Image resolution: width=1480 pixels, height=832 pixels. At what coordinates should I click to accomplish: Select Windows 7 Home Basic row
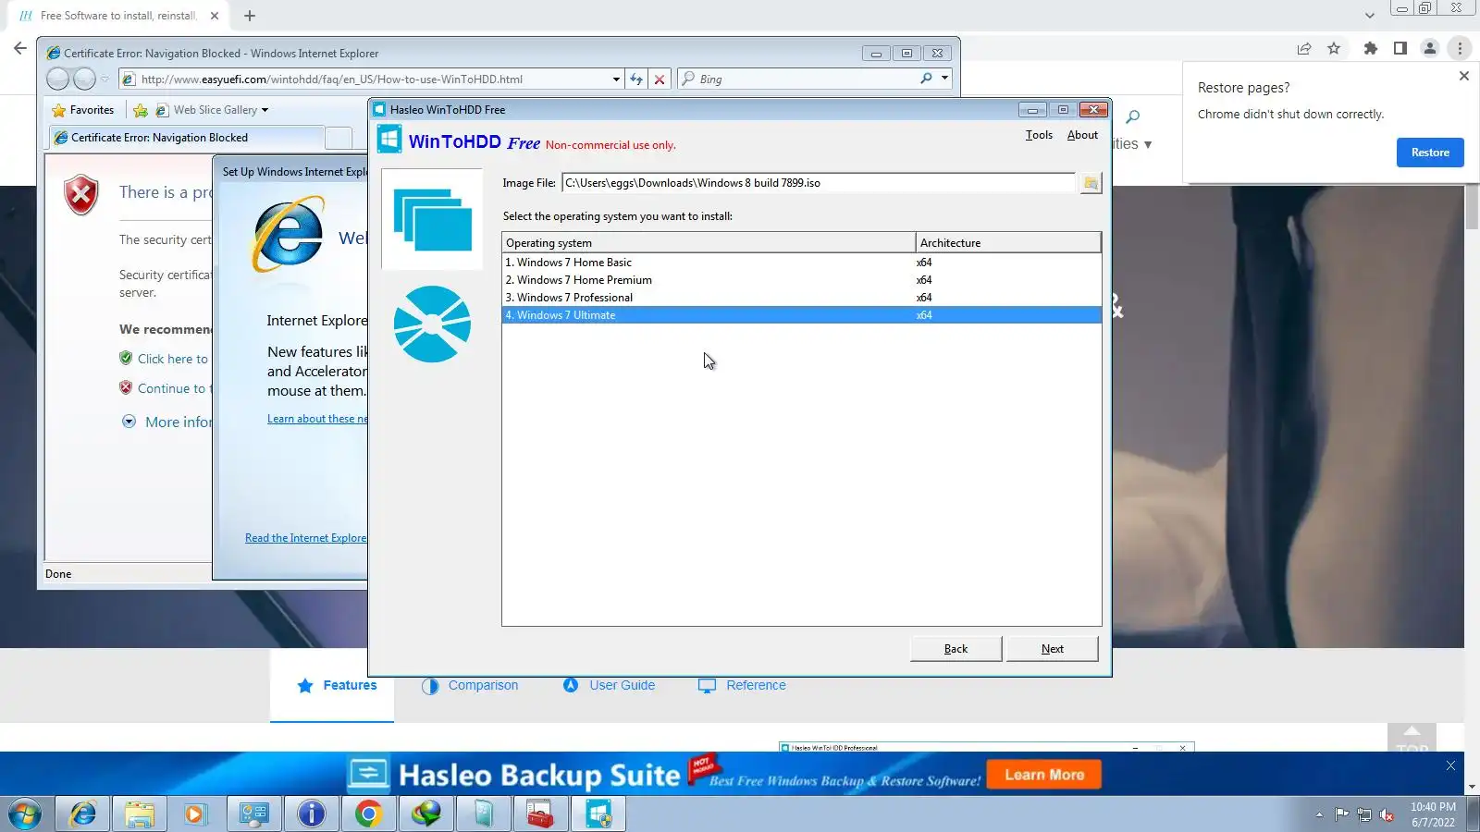(x=802, y=263)
